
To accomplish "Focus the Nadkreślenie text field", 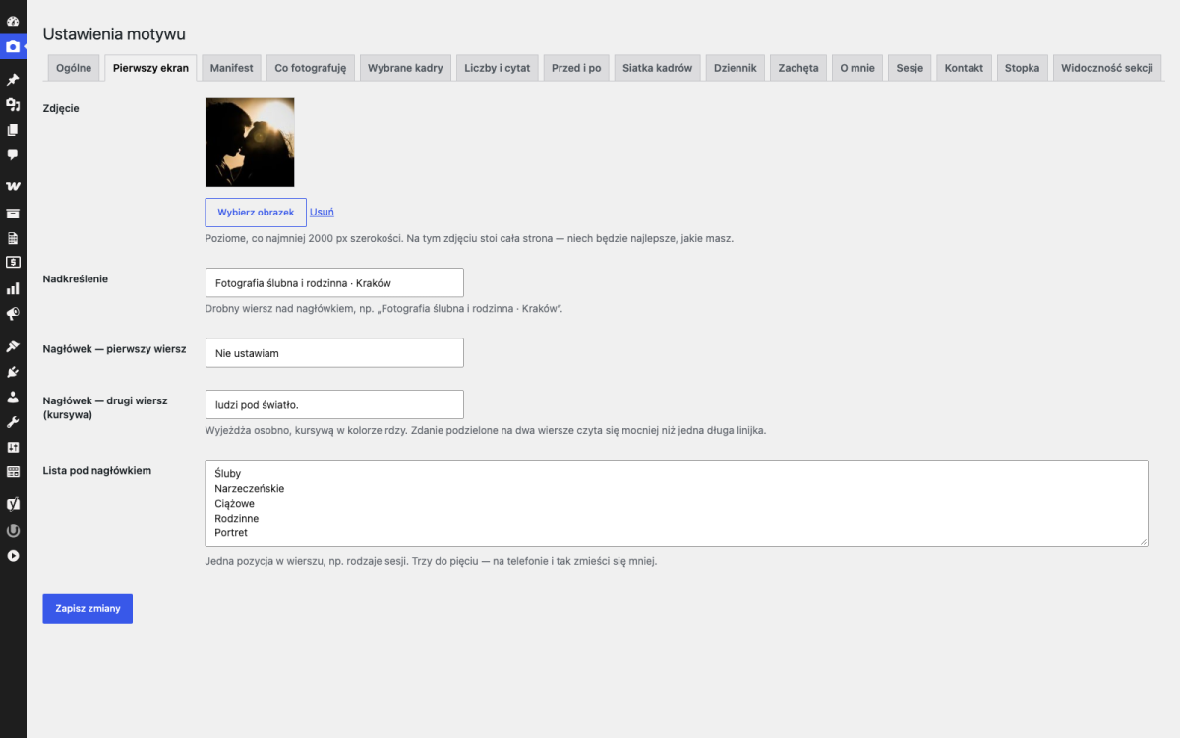I will tap(334, 282).
